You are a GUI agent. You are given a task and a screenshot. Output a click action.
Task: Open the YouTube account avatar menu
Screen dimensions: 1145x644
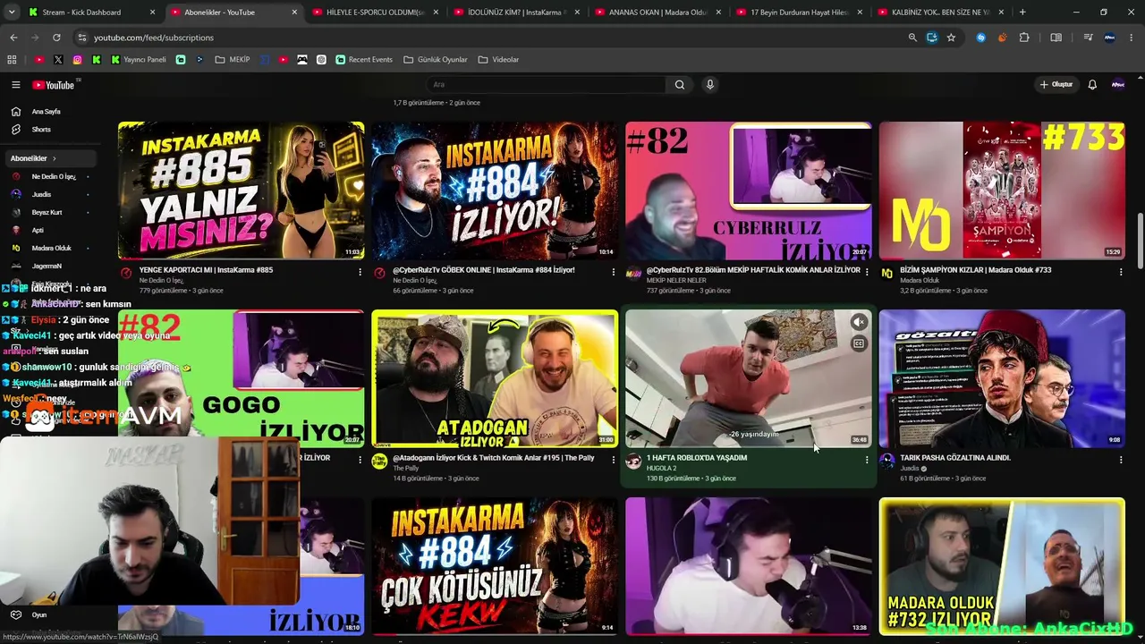1117,85
